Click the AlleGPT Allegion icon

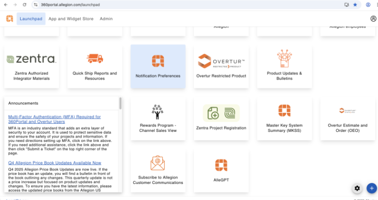[221, 165]
